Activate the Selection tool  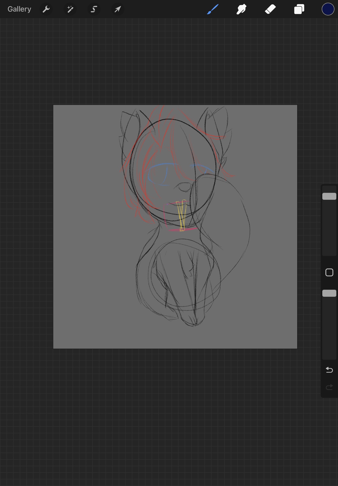tap(94, 9)
